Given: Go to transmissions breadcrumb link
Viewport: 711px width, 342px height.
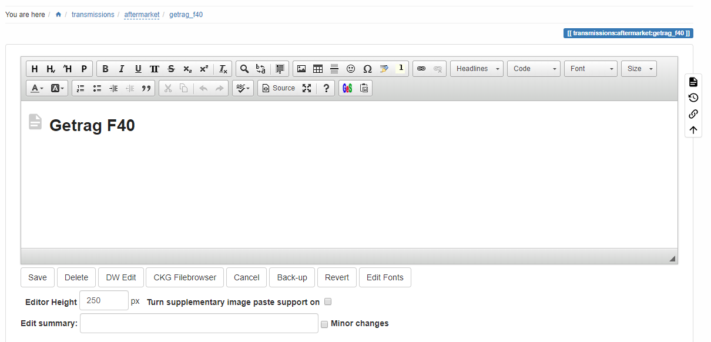Looking at the screenshot, I should [93, 15].
